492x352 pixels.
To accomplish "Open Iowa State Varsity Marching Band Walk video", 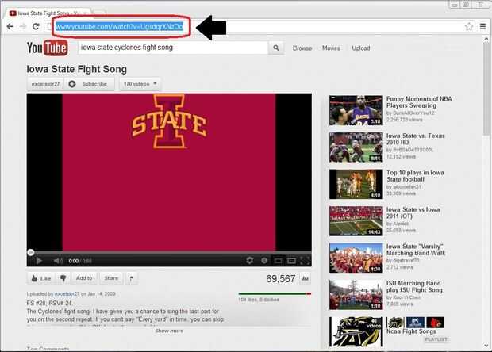I will pos(416,250).
